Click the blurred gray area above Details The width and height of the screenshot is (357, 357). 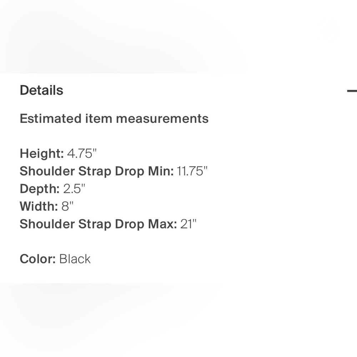178,36
